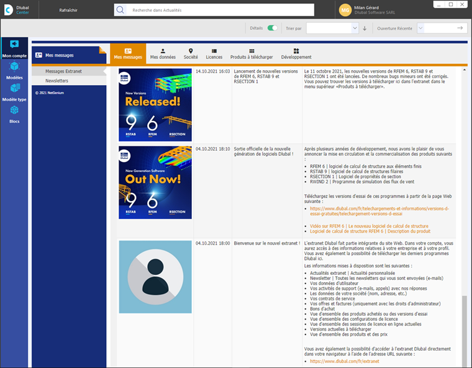Click the orange corner icon on Mes messages panel
Screen dimensions: 472x368
click(102, 50)
